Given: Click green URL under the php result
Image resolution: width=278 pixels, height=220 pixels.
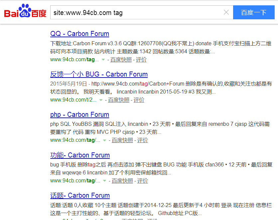Looking at the screenshot, I should pyautogui.click(x=75, y=140).
